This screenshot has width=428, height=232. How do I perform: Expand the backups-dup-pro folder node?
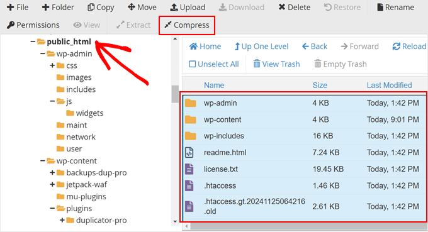pyautogui.click(x=52, y=172)
